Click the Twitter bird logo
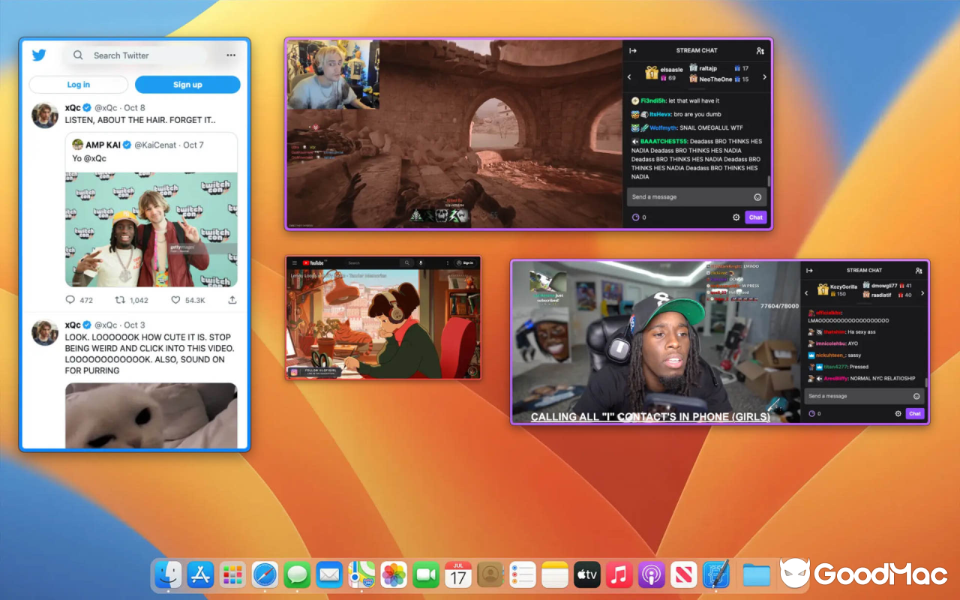Image resolution: width=960 pixels, height=600 pixels. pyautogui.click(x=39, y=55)
